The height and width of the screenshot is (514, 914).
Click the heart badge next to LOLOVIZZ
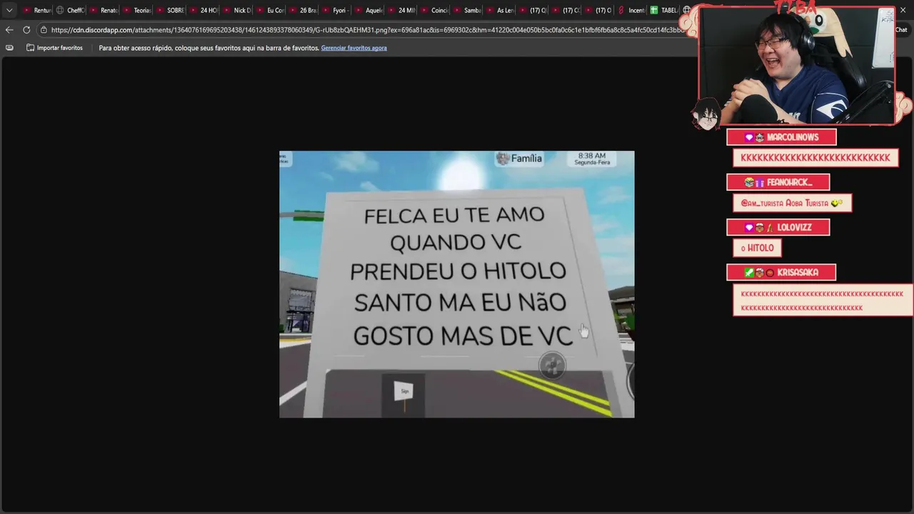[749, 228]
